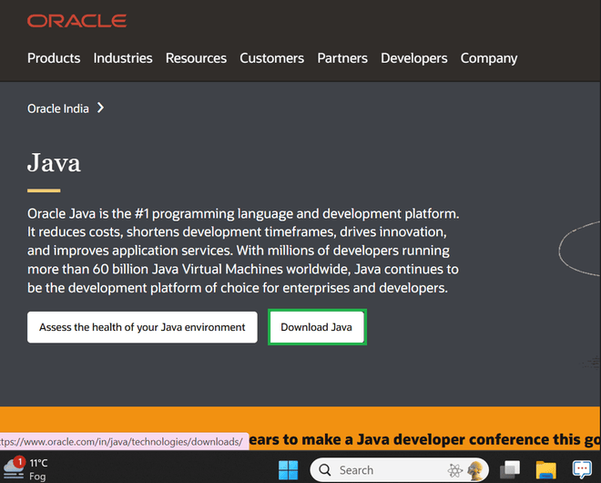Open the fog weather widget

point(25,469)
